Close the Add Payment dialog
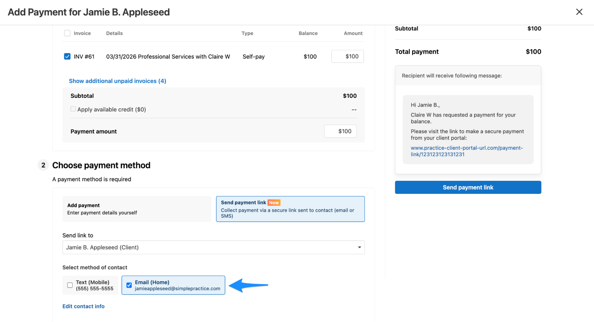Viewport: 594px width, 322px height. coord(579,12)
